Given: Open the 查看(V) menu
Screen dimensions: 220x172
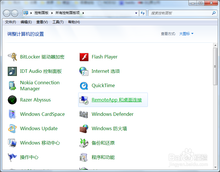Looking at the screenshot, I should (x=42, y=22).
